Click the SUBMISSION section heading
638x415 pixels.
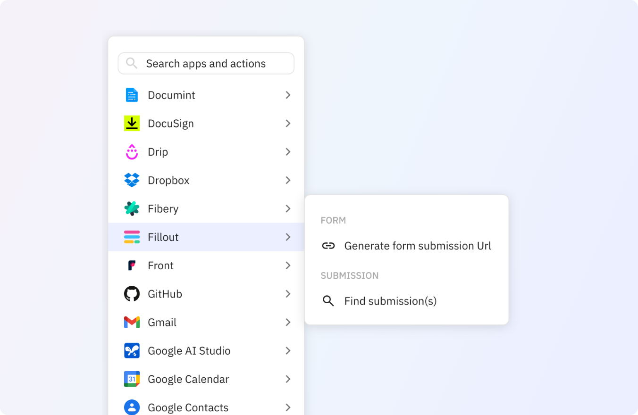pyautogui.click(x=350, y=275)
